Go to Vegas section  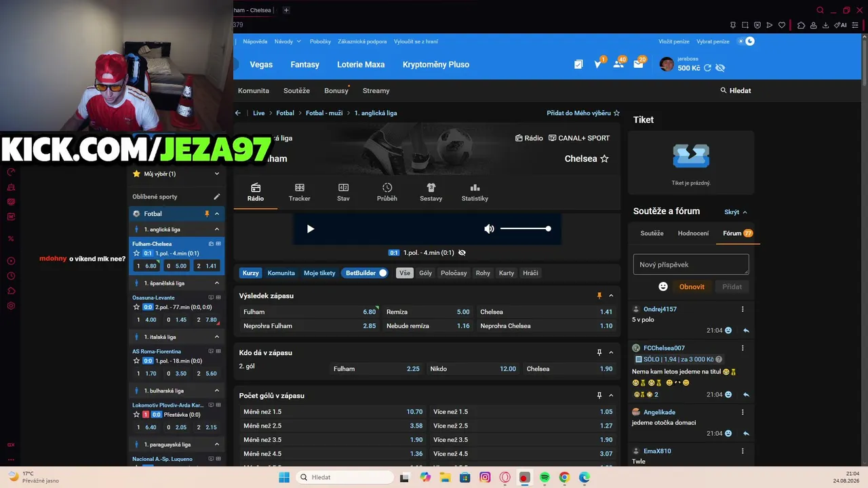point(261,64)
